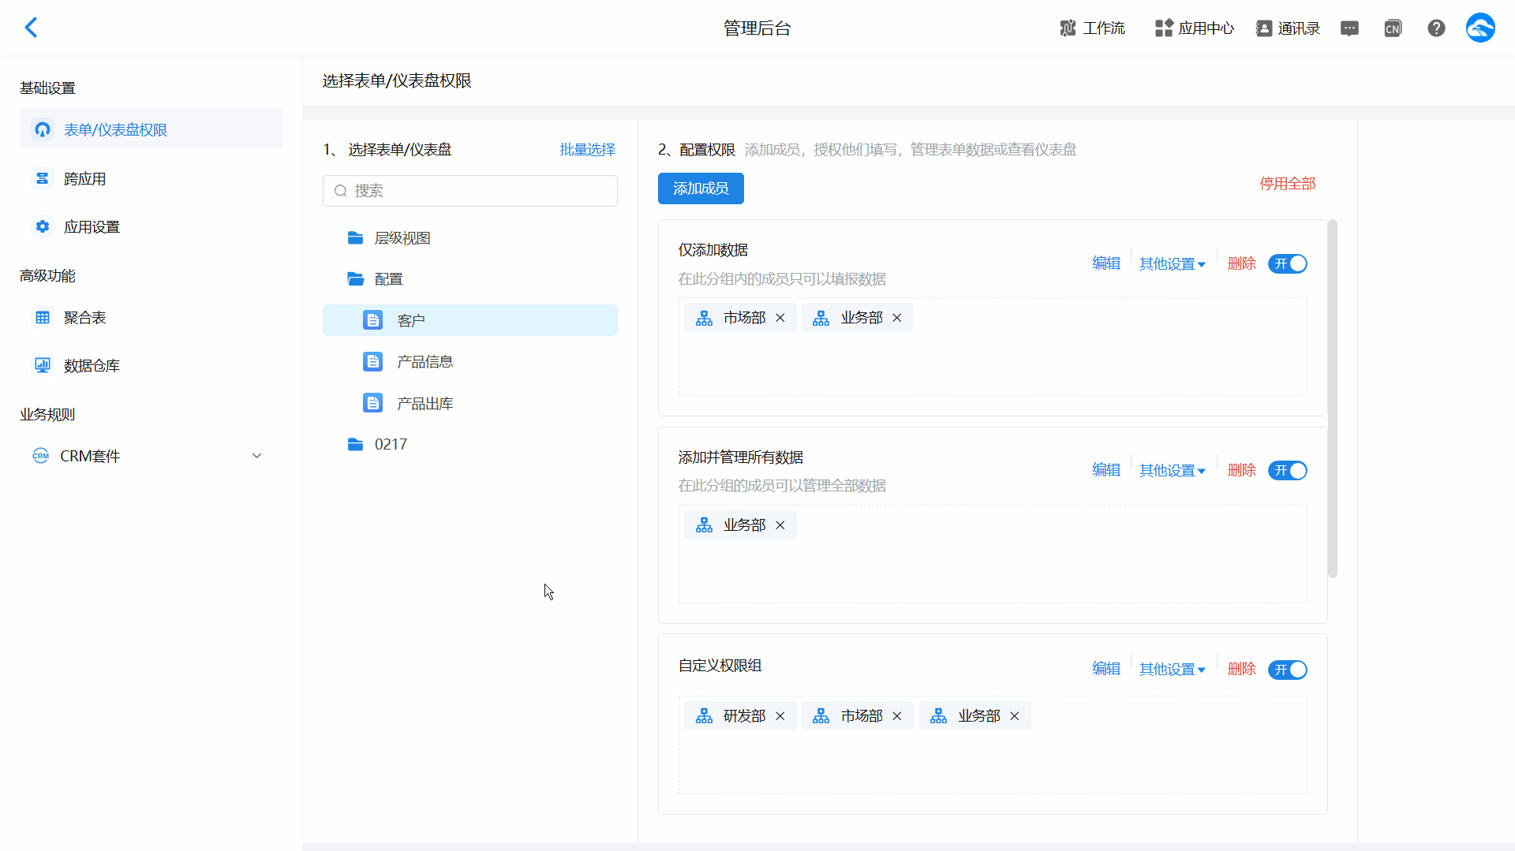Remove 业务部 from 添加并管理所有数据 group
The width and height of the screenshot is (1515, 851).
pyautogui.click(x=780, y=525)
